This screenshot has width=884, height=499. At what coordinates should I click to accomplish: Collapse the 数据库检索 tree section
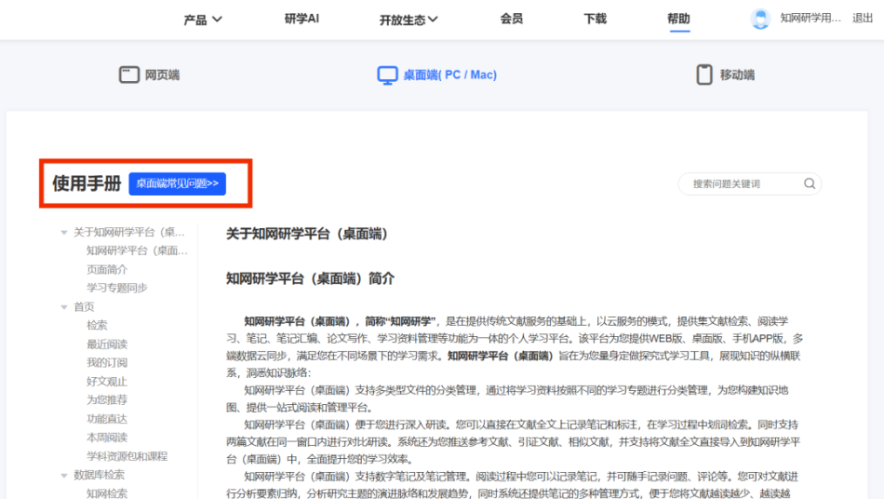64,475
